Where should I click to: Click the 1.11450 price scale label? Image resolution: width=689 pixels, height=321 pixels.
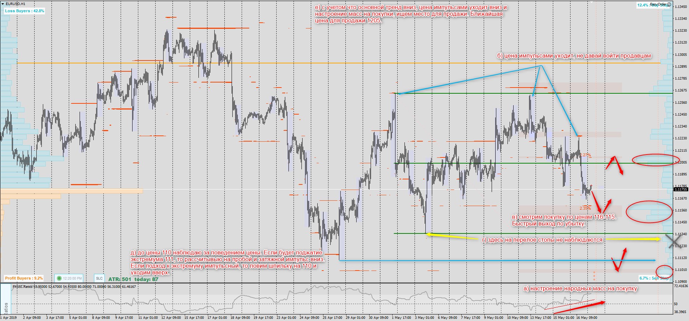tap(680, 222)
